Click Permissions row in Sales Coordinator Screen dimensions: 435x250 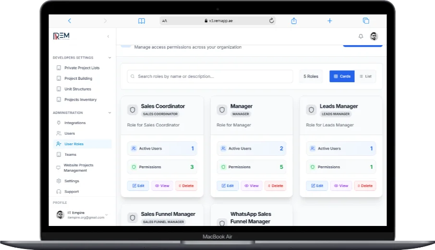pos(162,167)
